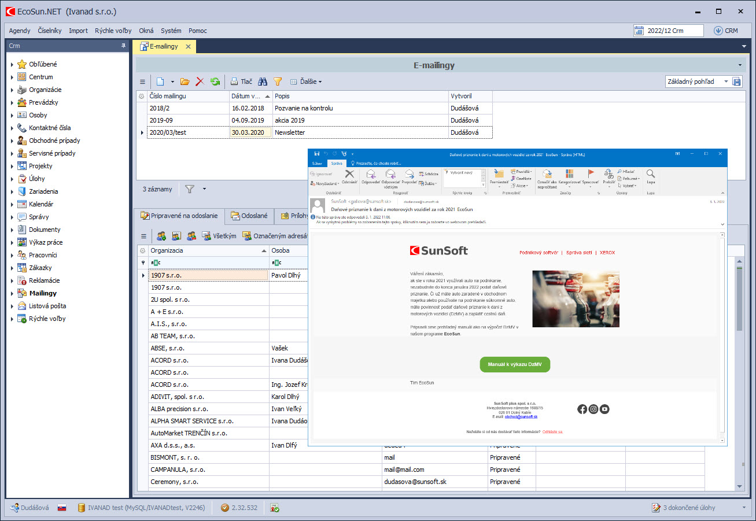The height and width of the screenshot is (521, 756).
Task: Toggle the Crm panel pin
Action: [123, 46]
